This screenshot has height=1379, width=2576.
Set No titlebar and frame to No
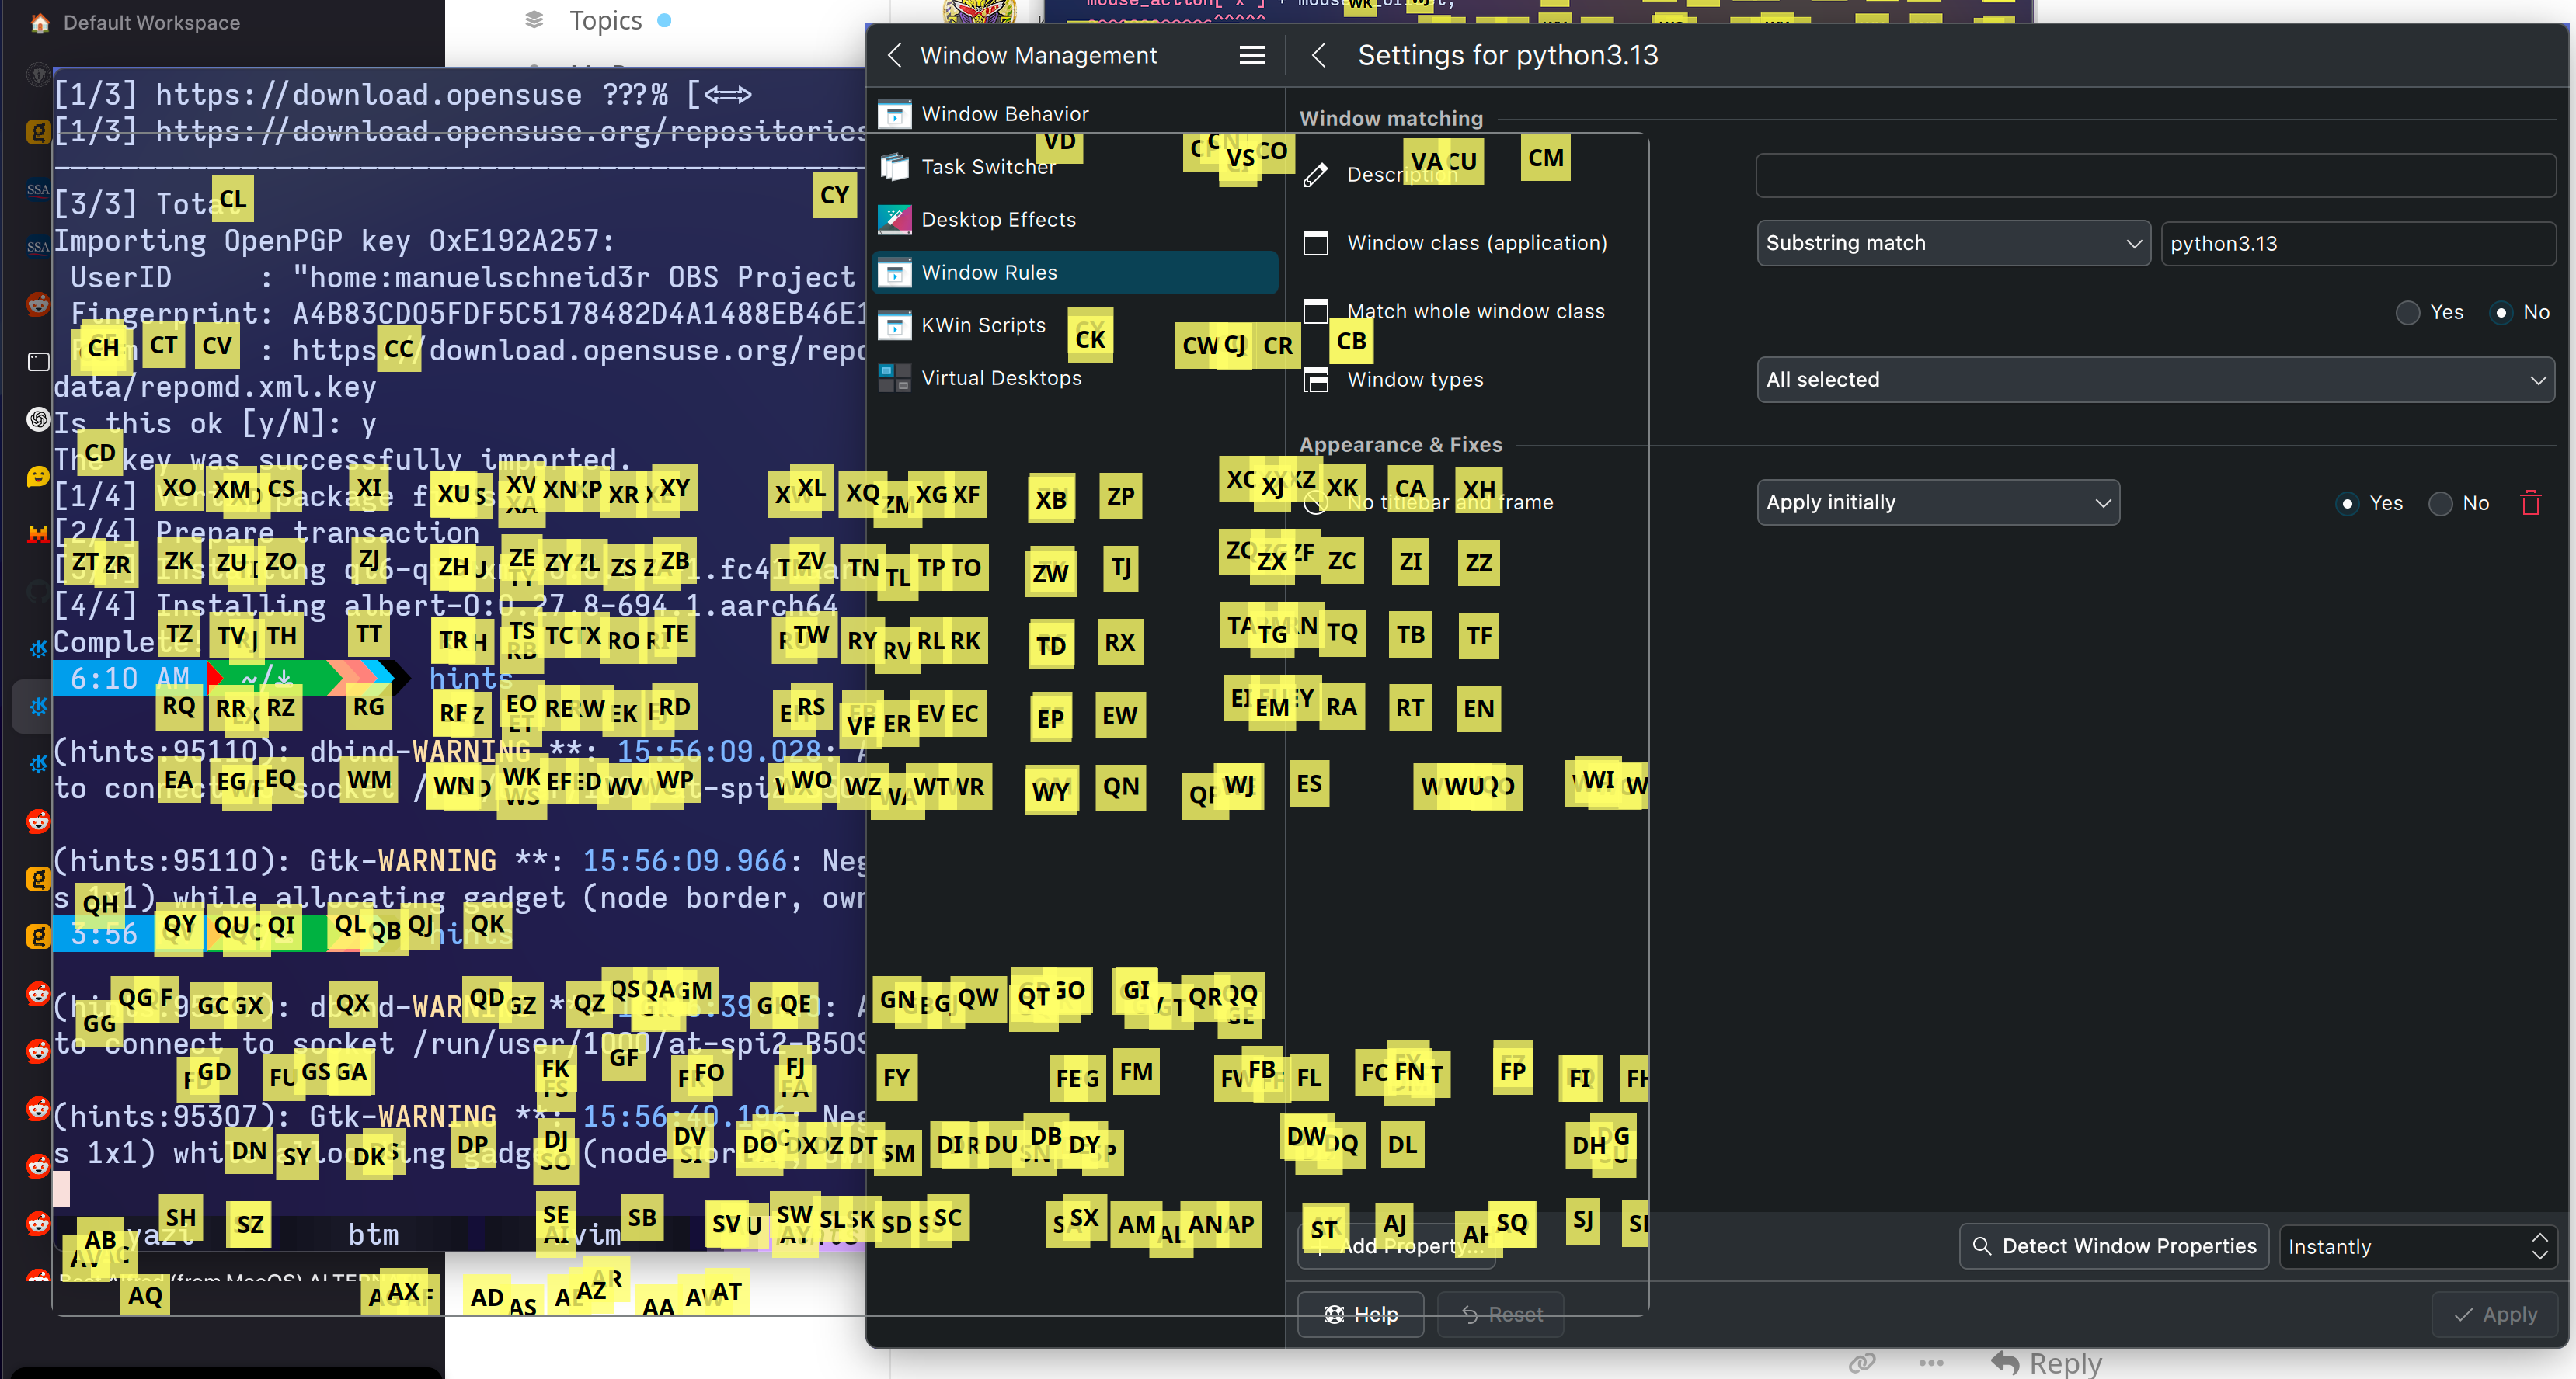[2441, 504]
